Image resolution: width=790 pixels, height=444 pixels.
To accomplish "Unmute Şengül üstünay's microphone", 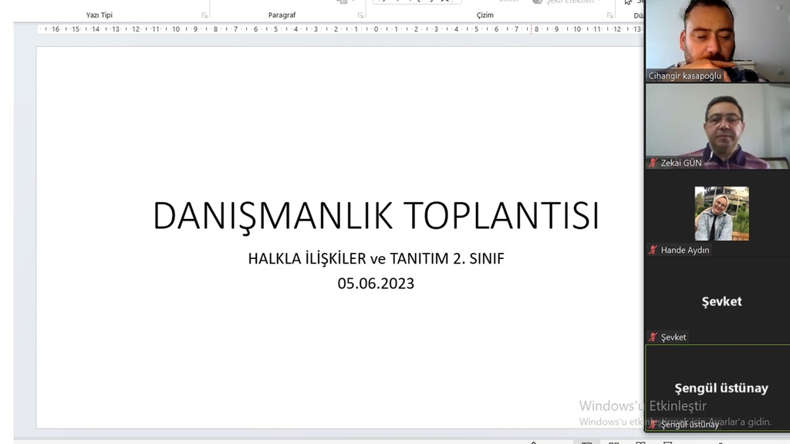I will 652,424.
